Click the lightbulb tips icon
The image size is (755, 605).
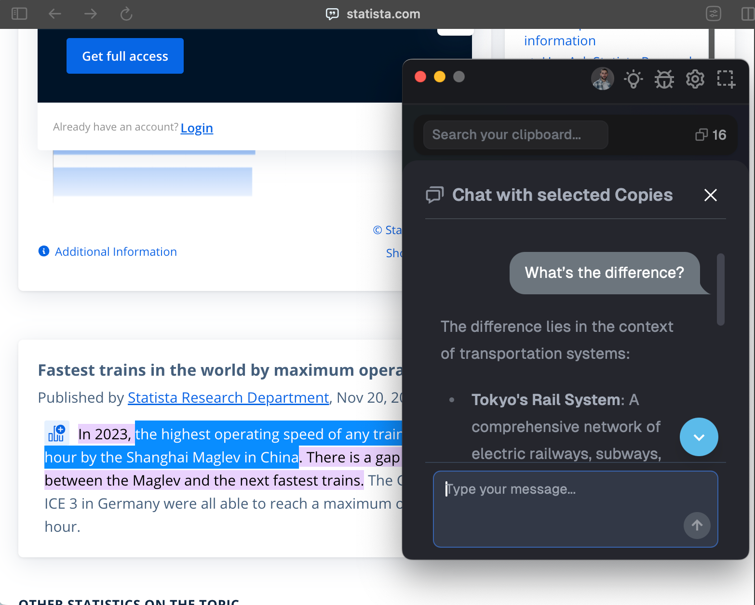[634, 79]
